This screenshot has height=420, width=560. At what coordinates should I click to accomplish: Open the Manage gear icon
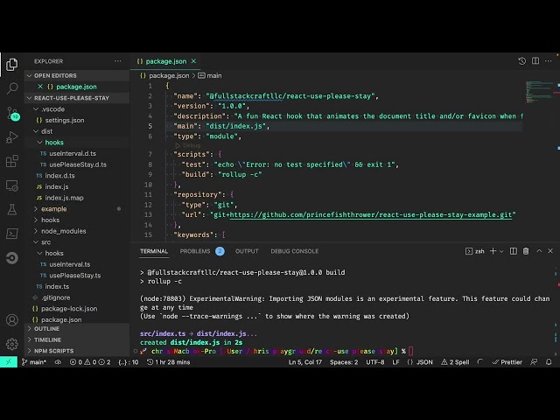tap(11, 344)
